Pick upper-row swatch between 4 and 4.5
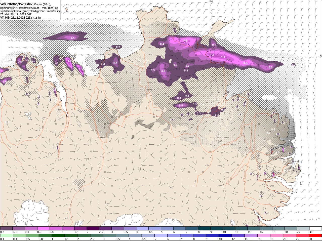The width and height of the screenshot is (322, 241). click(142, 228)
